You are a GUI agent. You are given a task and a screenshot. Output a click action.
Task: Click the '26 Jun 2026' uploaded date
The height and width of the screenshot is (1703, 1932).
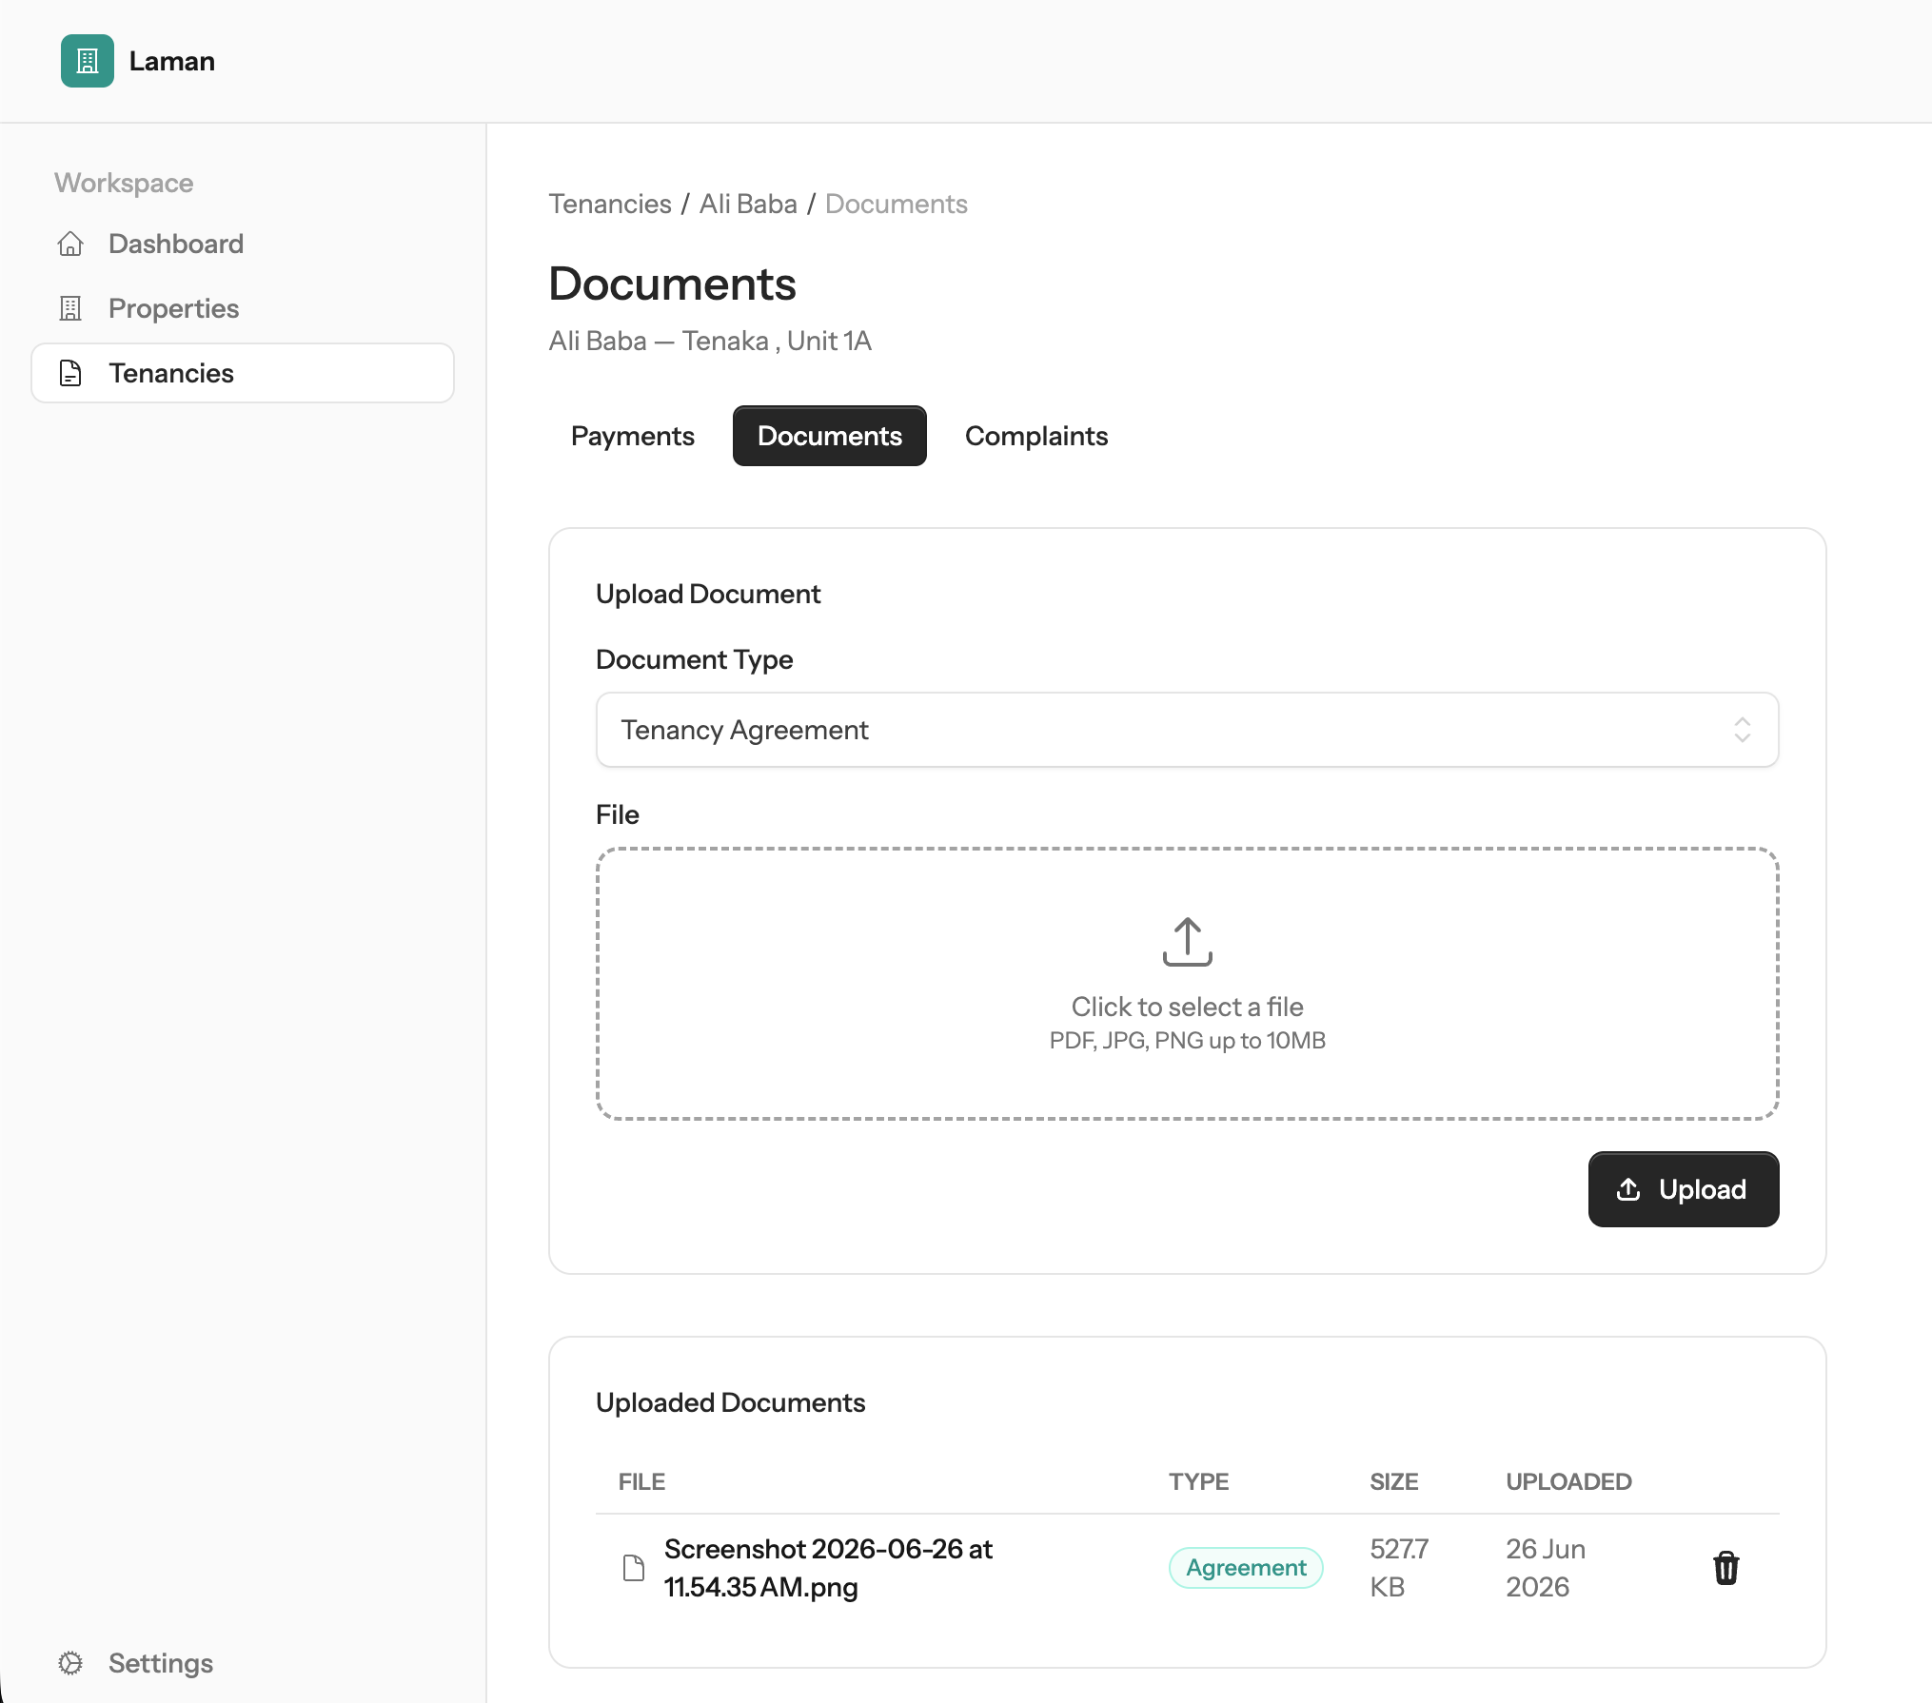[1546, 1568]
